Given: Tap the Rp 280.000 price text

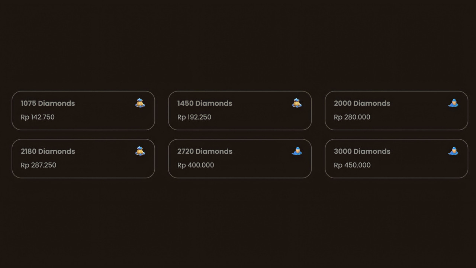Looking at the screenshot, I should tap(352, 117).
